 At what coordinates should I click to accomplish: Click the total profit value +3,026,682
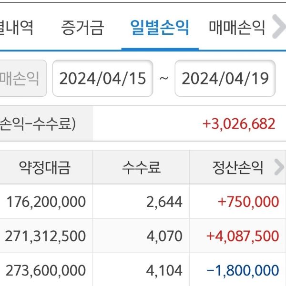239,124
